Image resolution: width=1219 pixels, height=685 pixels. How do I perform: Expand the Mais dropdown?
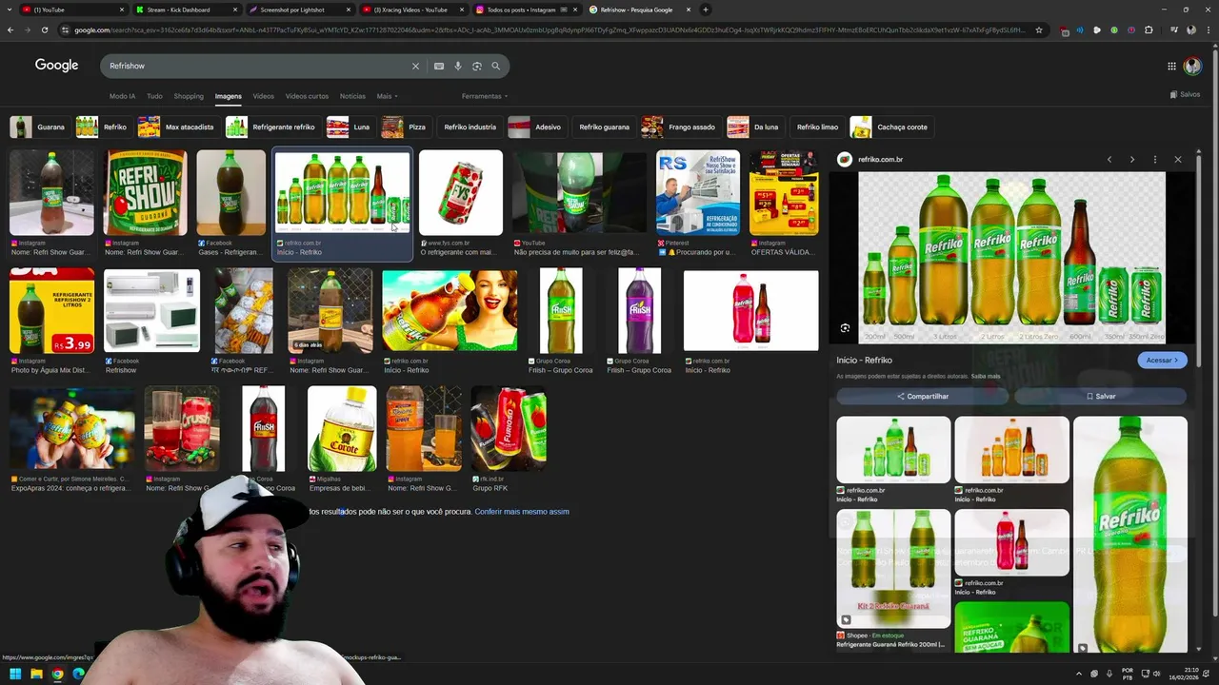click(387, 96)
